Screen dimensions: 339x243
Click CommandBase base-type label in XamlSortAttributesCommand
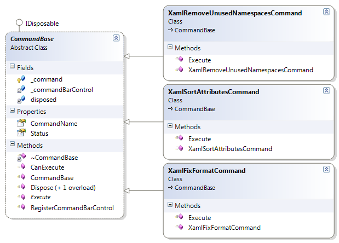[195, 109]
